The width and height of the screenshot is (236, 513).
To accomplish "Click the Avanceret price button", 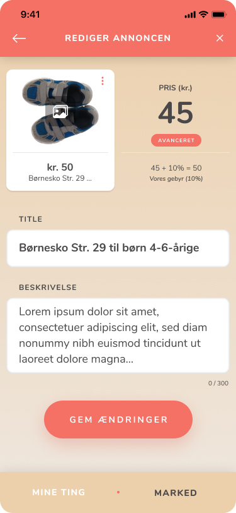I will [176, 140].
